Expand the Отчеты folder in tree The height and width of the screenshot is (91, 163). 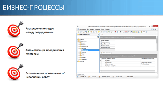coord(77,61)
